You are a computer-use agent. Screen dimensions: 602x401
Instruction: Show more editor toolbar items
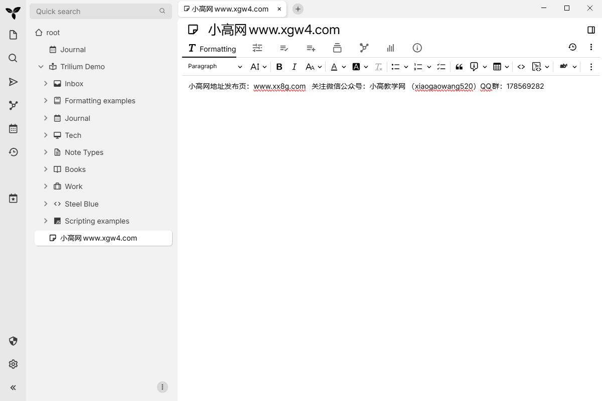pyautogui.click(x=591, y=67)
